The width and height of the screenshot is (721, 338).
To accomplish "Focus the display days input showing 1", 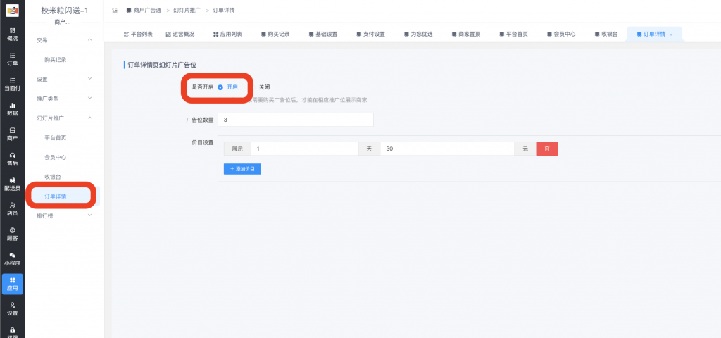I will pyautogui.click(x=304, y=149).
